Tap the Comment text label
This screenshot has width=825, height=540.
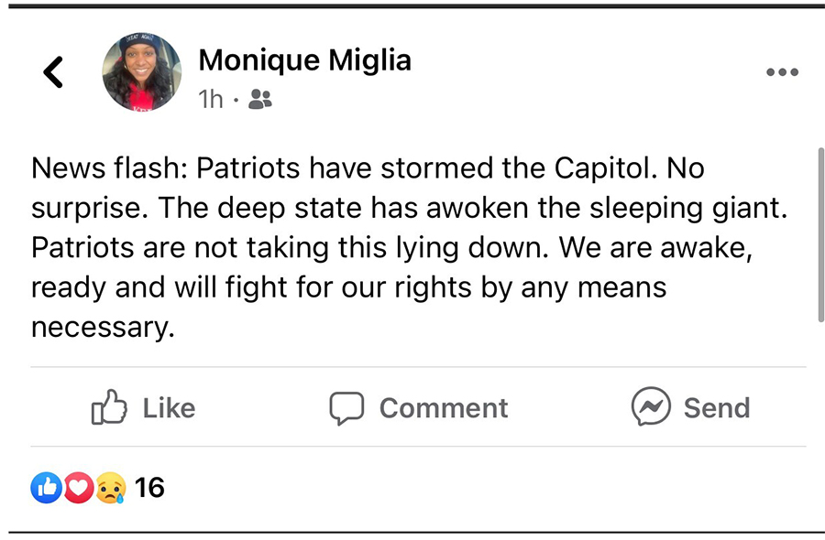(443, 408)
